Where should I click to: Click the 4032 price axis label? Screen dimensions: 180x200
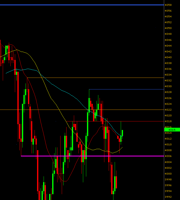(168, 81)
